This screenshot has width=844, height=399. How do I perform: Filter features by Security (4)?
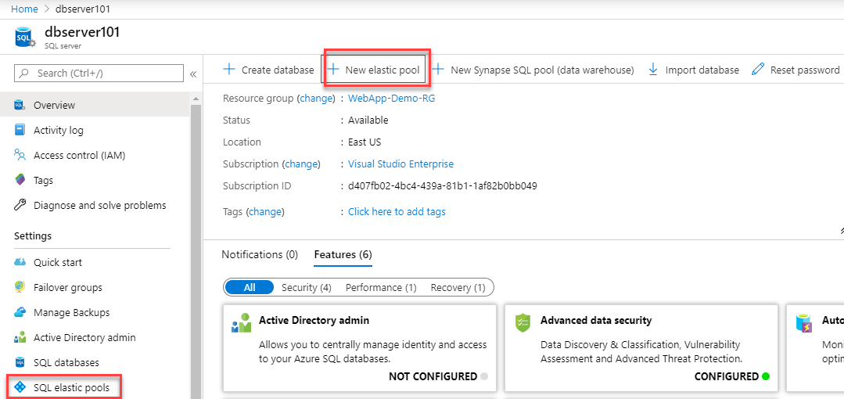click(x=307, y=288)
